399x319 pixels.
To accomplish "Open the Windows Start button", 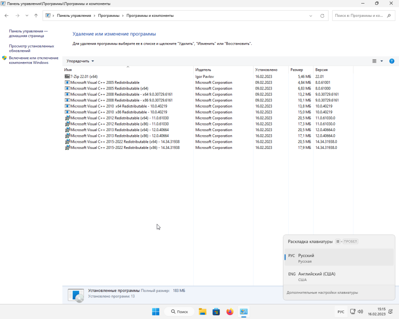I will click(x=156, y=311).
